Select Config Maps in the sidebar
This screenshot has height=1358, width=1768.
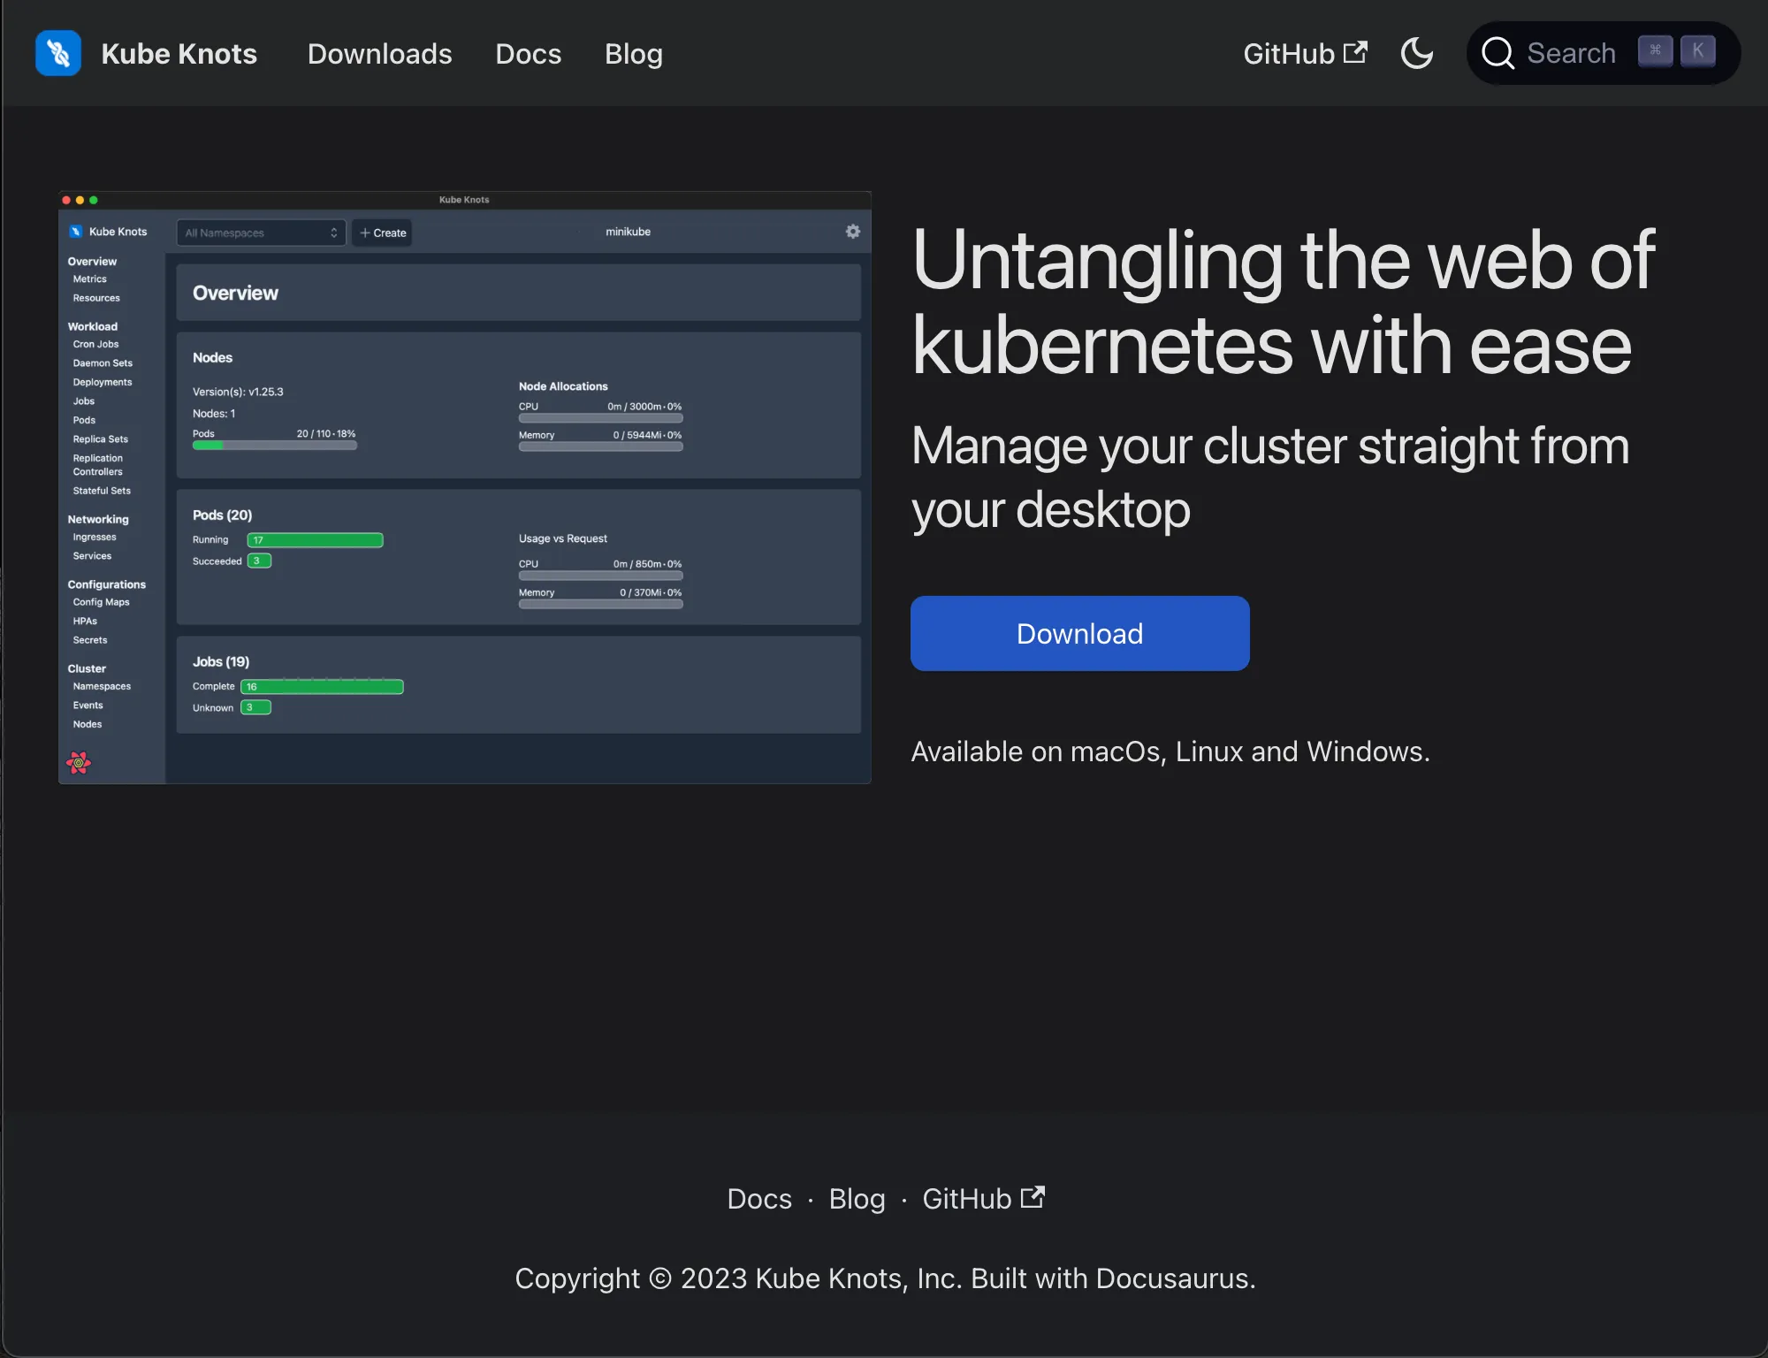click(101, 602)
